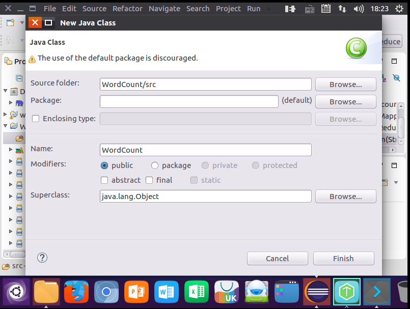
Task: Select the package access radio button
Action: pyautogui.click(x=154, y=165)
